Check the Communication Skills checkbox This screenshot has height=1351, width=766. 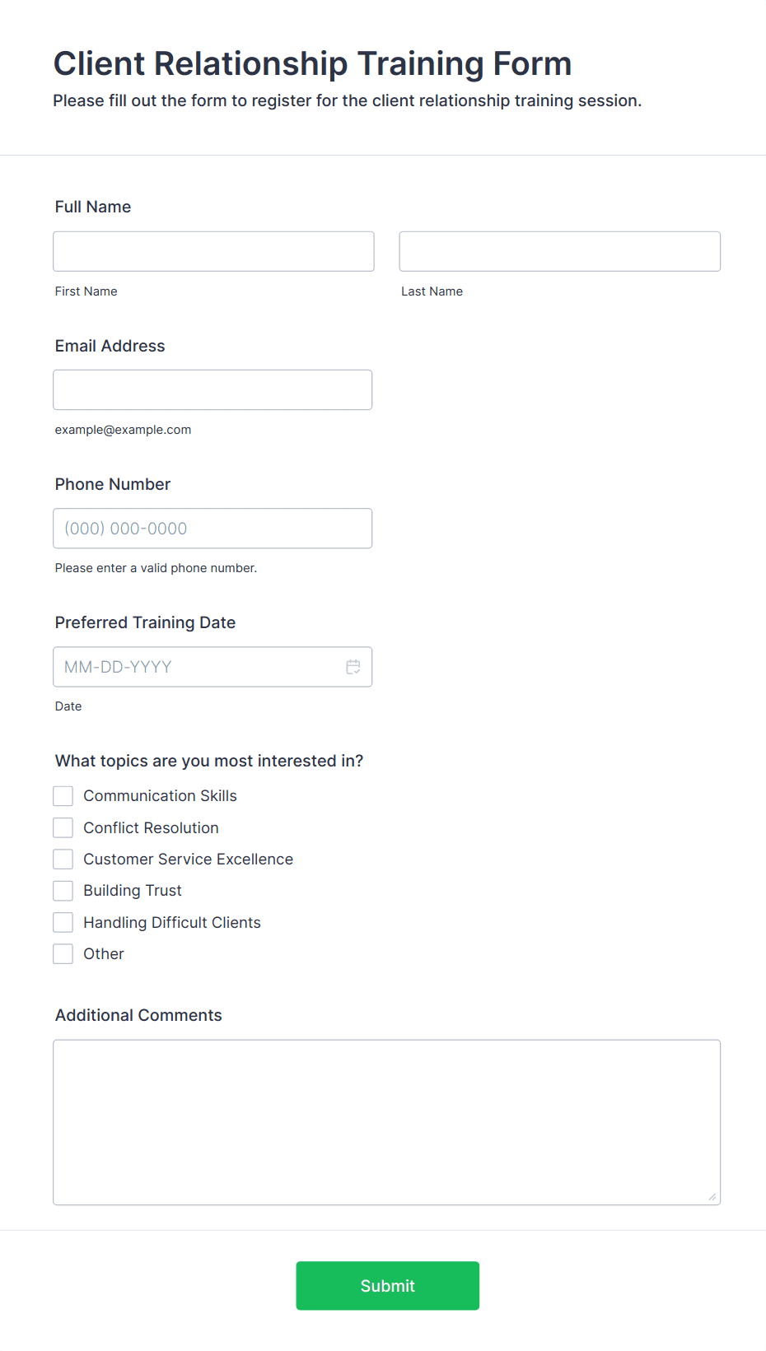[x=63, y=796]
